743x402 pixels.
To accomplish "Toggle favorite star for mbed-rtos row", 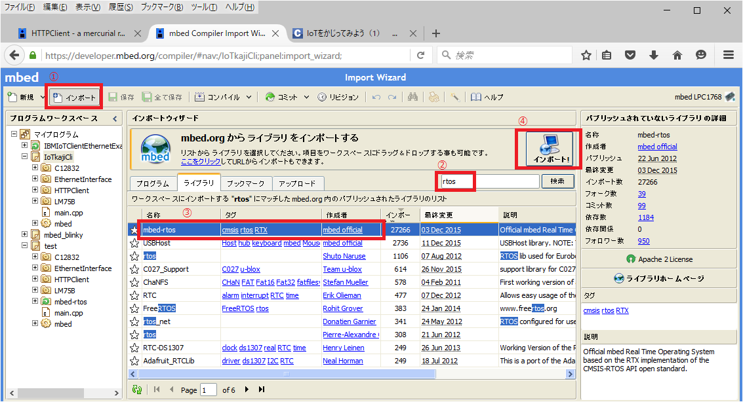I will pos(134,230).
